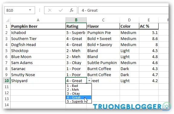
Task: Select row 1 header
Action: [x=7, y=26]
